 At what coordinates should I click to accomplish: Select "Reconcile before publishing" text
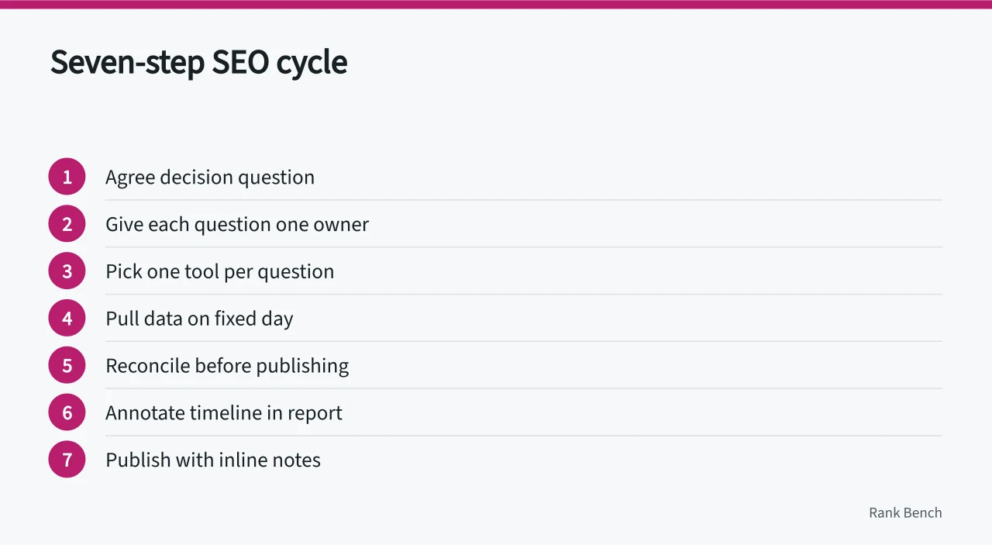[x=227, y=366]
